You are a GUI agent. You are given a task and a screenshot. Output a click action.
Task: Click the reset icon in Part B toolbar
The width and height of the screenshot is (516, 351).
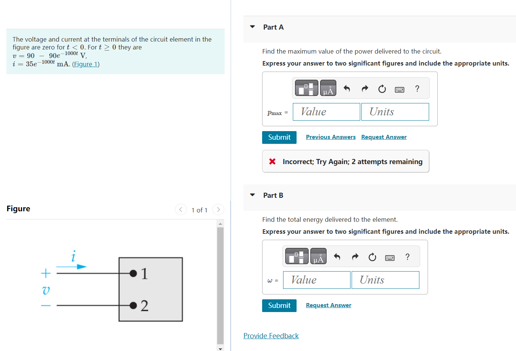point(372,257)
